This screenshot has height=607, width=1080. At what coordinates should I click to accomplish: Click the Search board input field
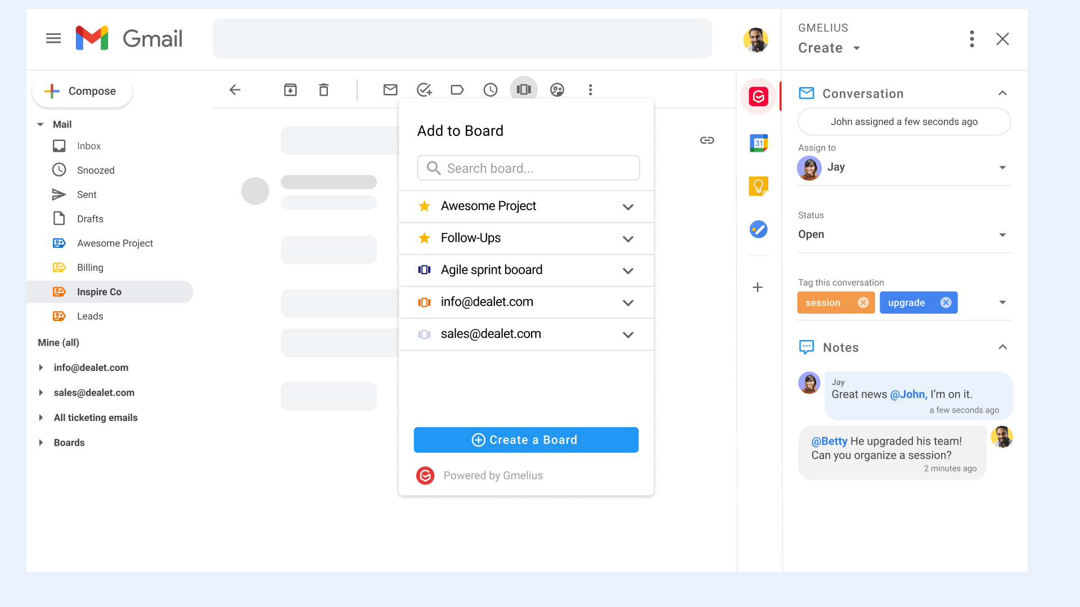(529, 169)
